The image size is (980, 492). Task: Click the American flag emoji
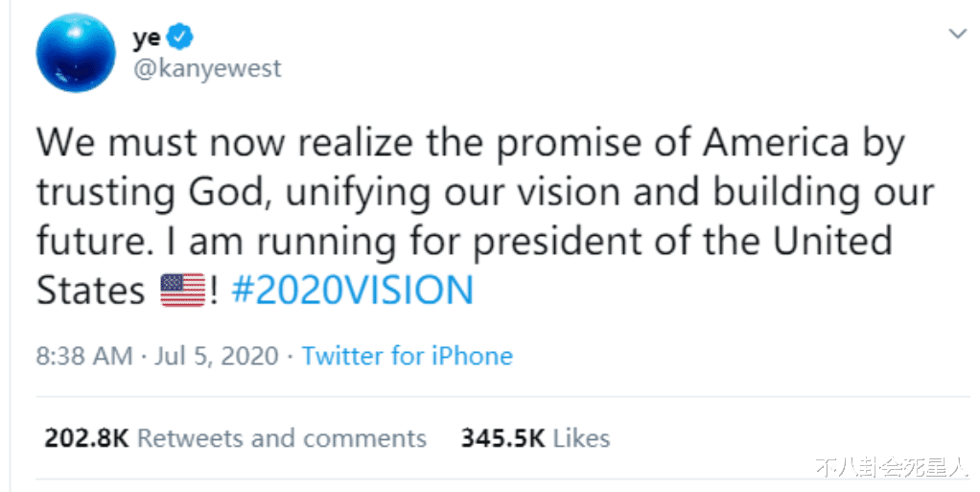(x=182, y=291)
